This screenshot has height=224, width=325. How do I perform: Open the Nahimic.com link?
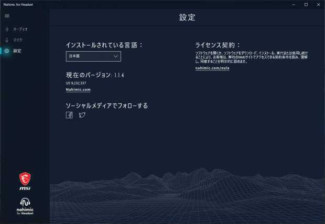coord(78,90)
